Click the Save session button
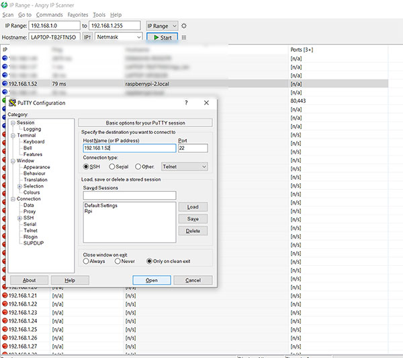Viewport: 403px width, 358px height. point(193,219)
